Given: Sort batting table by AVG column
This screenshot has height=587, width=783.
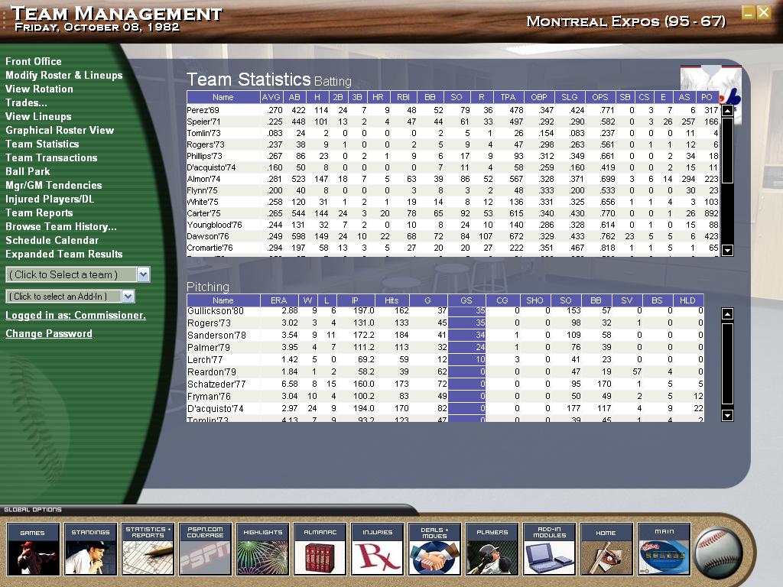Looking at the screenshot, I should click(271, 97).
